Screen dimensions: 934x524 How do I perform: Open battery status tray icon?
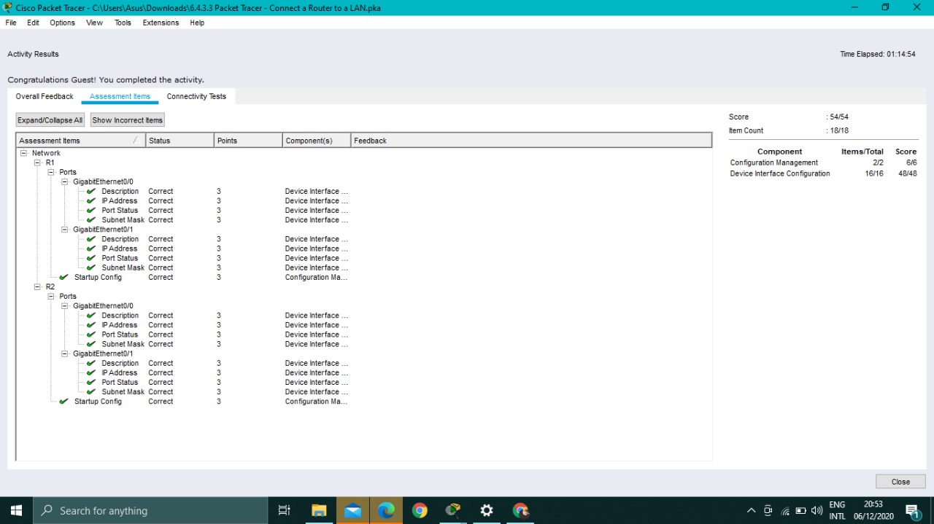click(x=800, y=510)
